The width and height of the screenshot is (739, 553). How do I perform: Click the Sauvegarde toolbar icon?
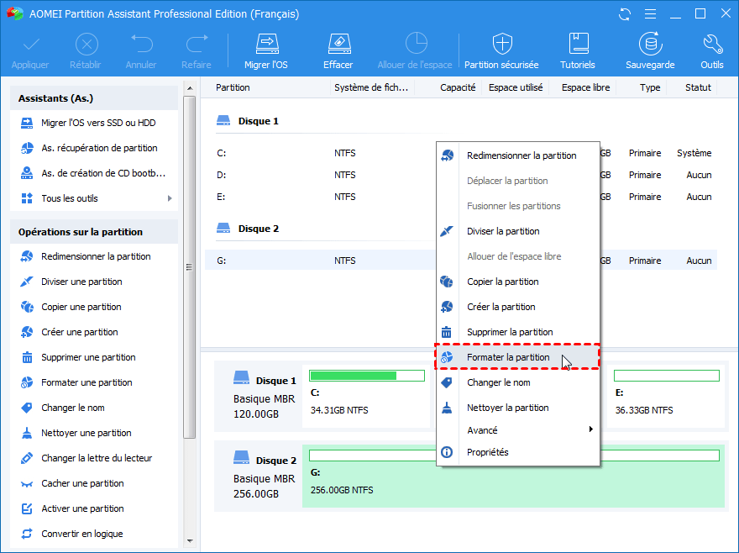point(650,45)
